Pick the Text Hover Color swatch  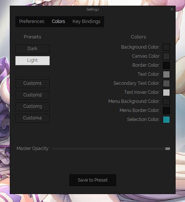[166, 92]
